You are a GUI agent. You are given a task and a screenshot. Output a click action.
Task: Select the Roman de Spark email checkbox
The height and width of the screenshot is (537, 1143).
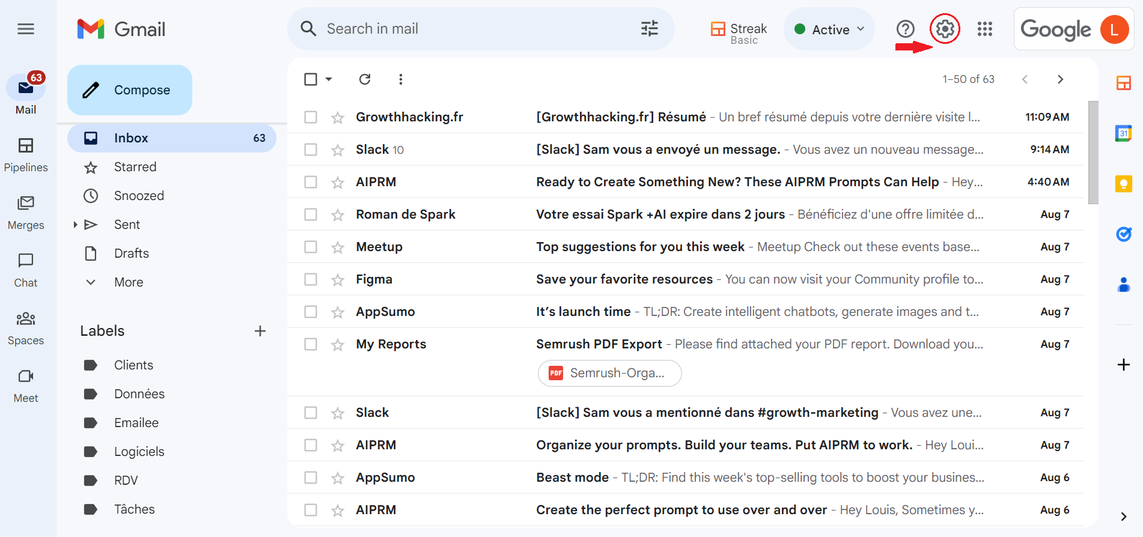pyautogui.click(x=311, y=214)
